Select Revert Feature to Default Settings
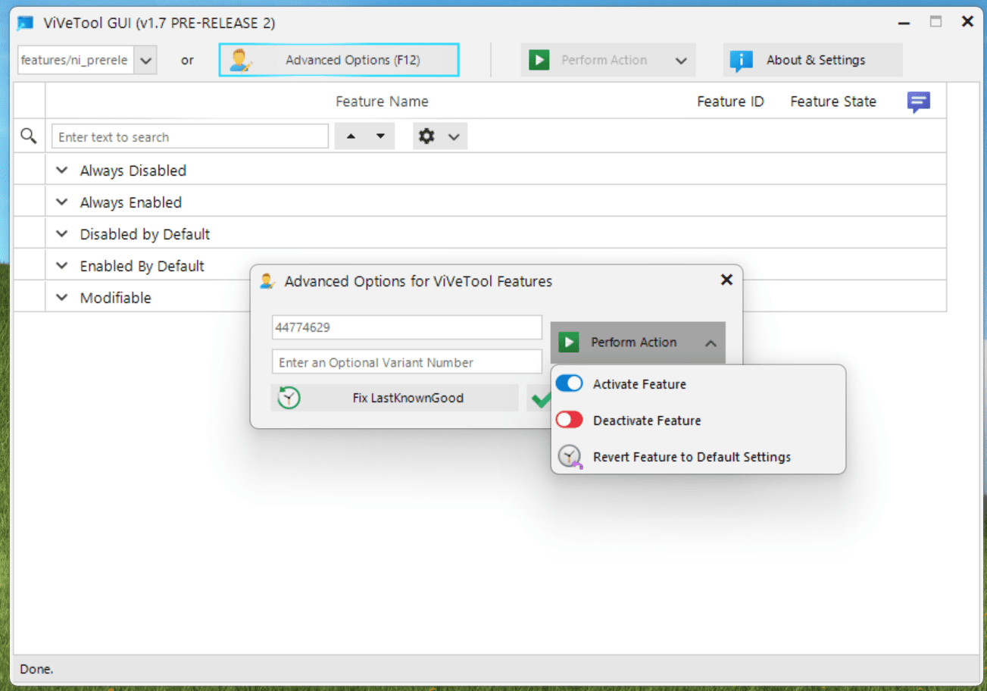 click(698, 457)
